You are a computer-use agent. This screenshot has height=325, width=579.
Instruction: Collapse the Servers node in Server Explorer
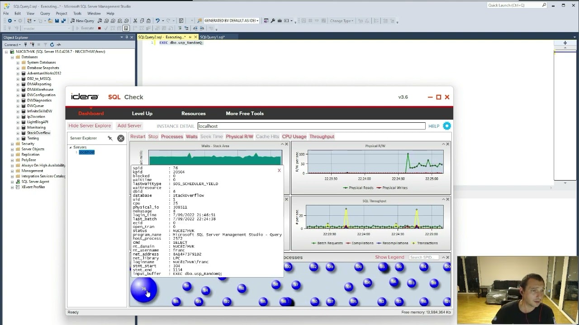pos(71,147)
